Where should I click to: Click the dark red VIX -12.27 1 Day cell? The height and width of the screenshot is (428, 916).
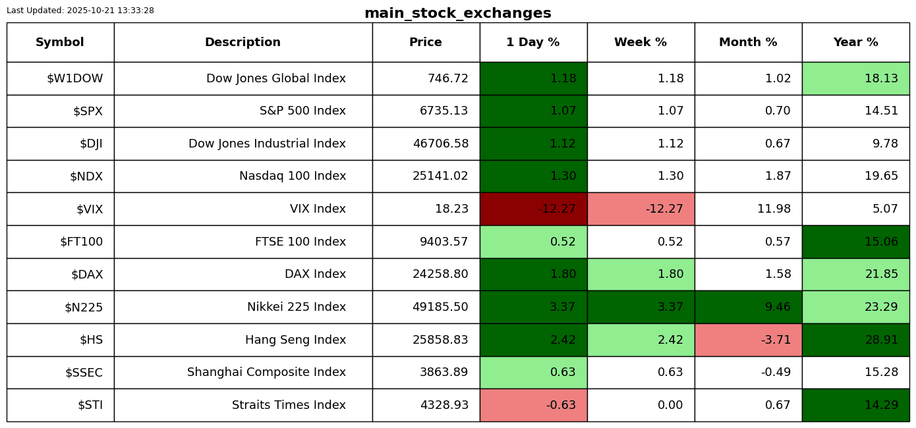[x=533, y=209]
